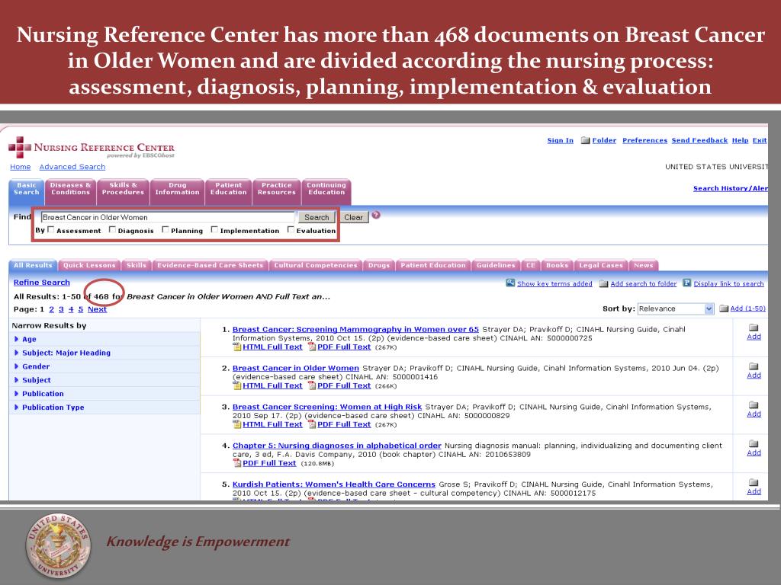Click the Exit link in the header
This screenshot has width=781, height=585.
[760, 140]
